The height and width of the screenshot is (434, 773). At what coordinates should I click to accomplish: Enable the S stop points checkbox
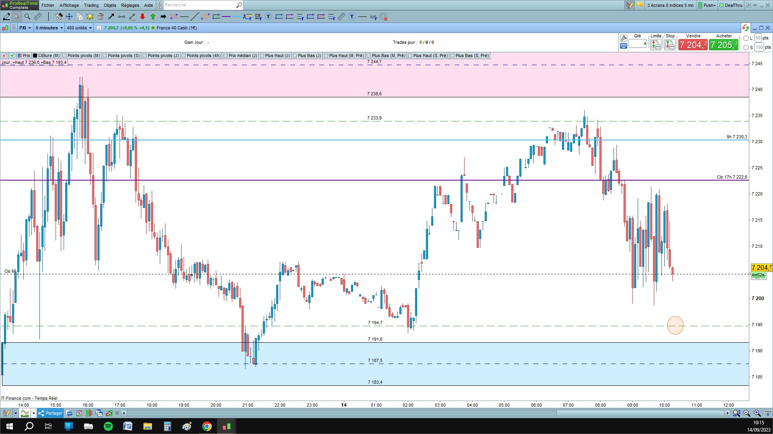pos(746,47)
